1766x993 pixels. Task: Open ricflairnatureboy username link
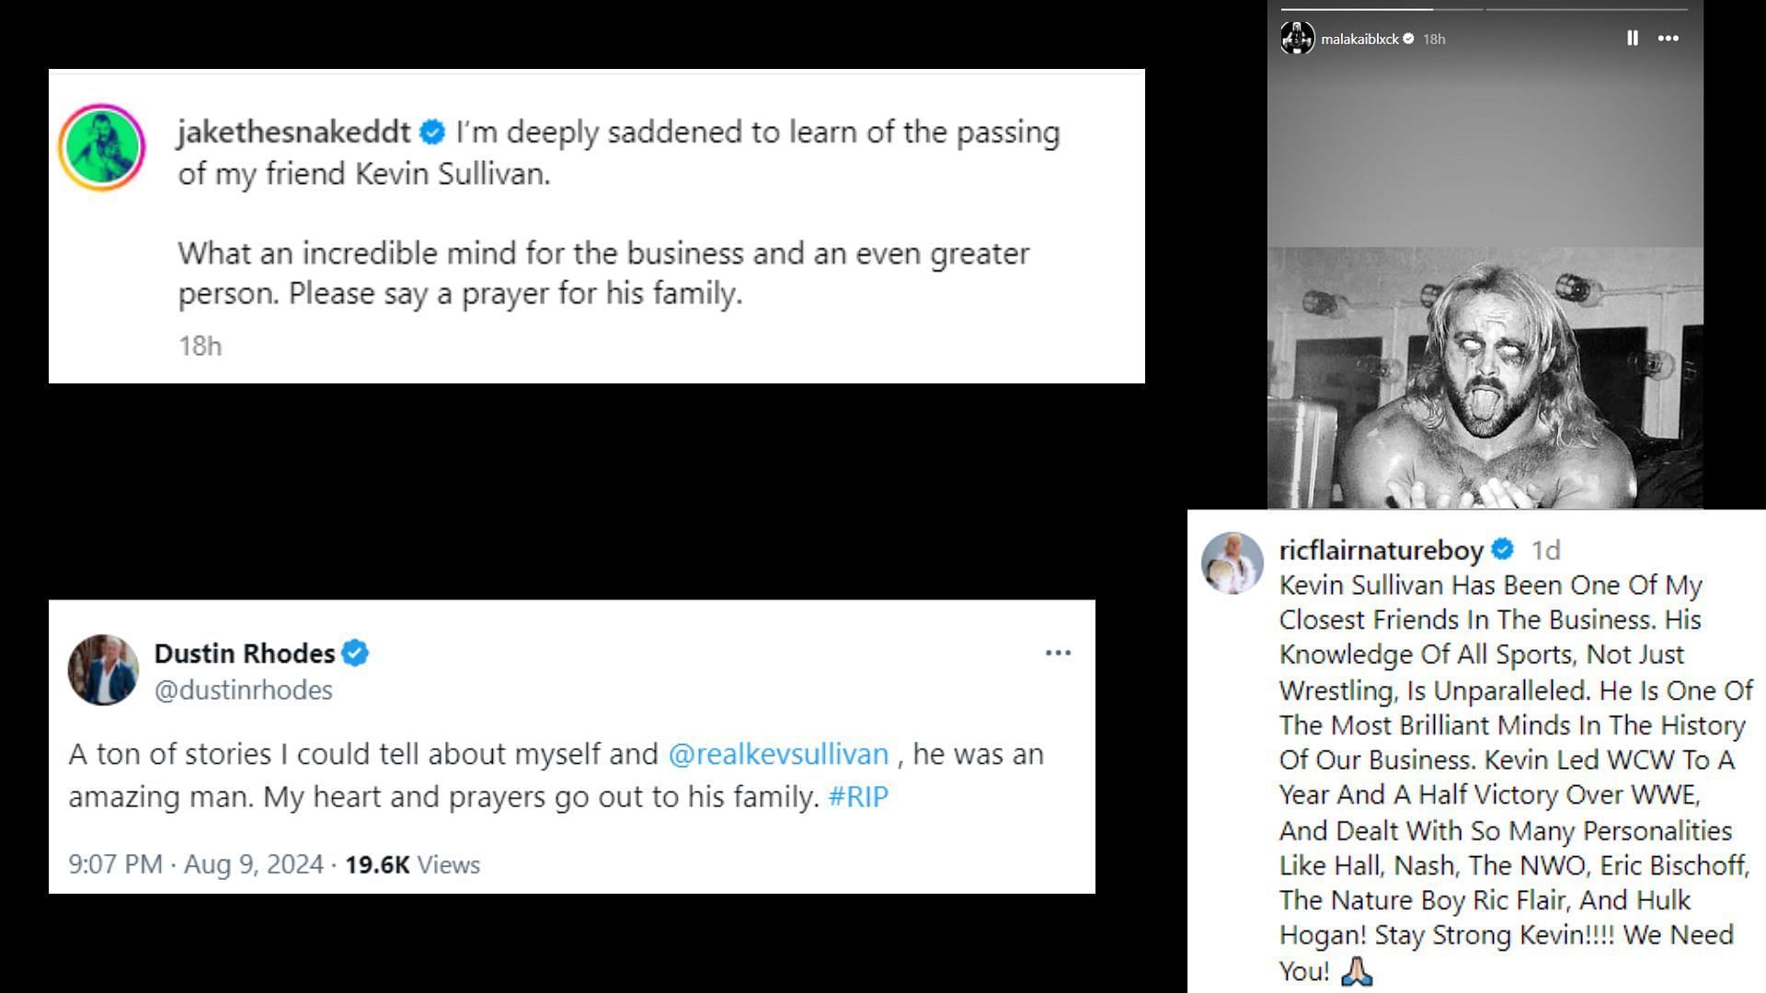point(1381,550)
